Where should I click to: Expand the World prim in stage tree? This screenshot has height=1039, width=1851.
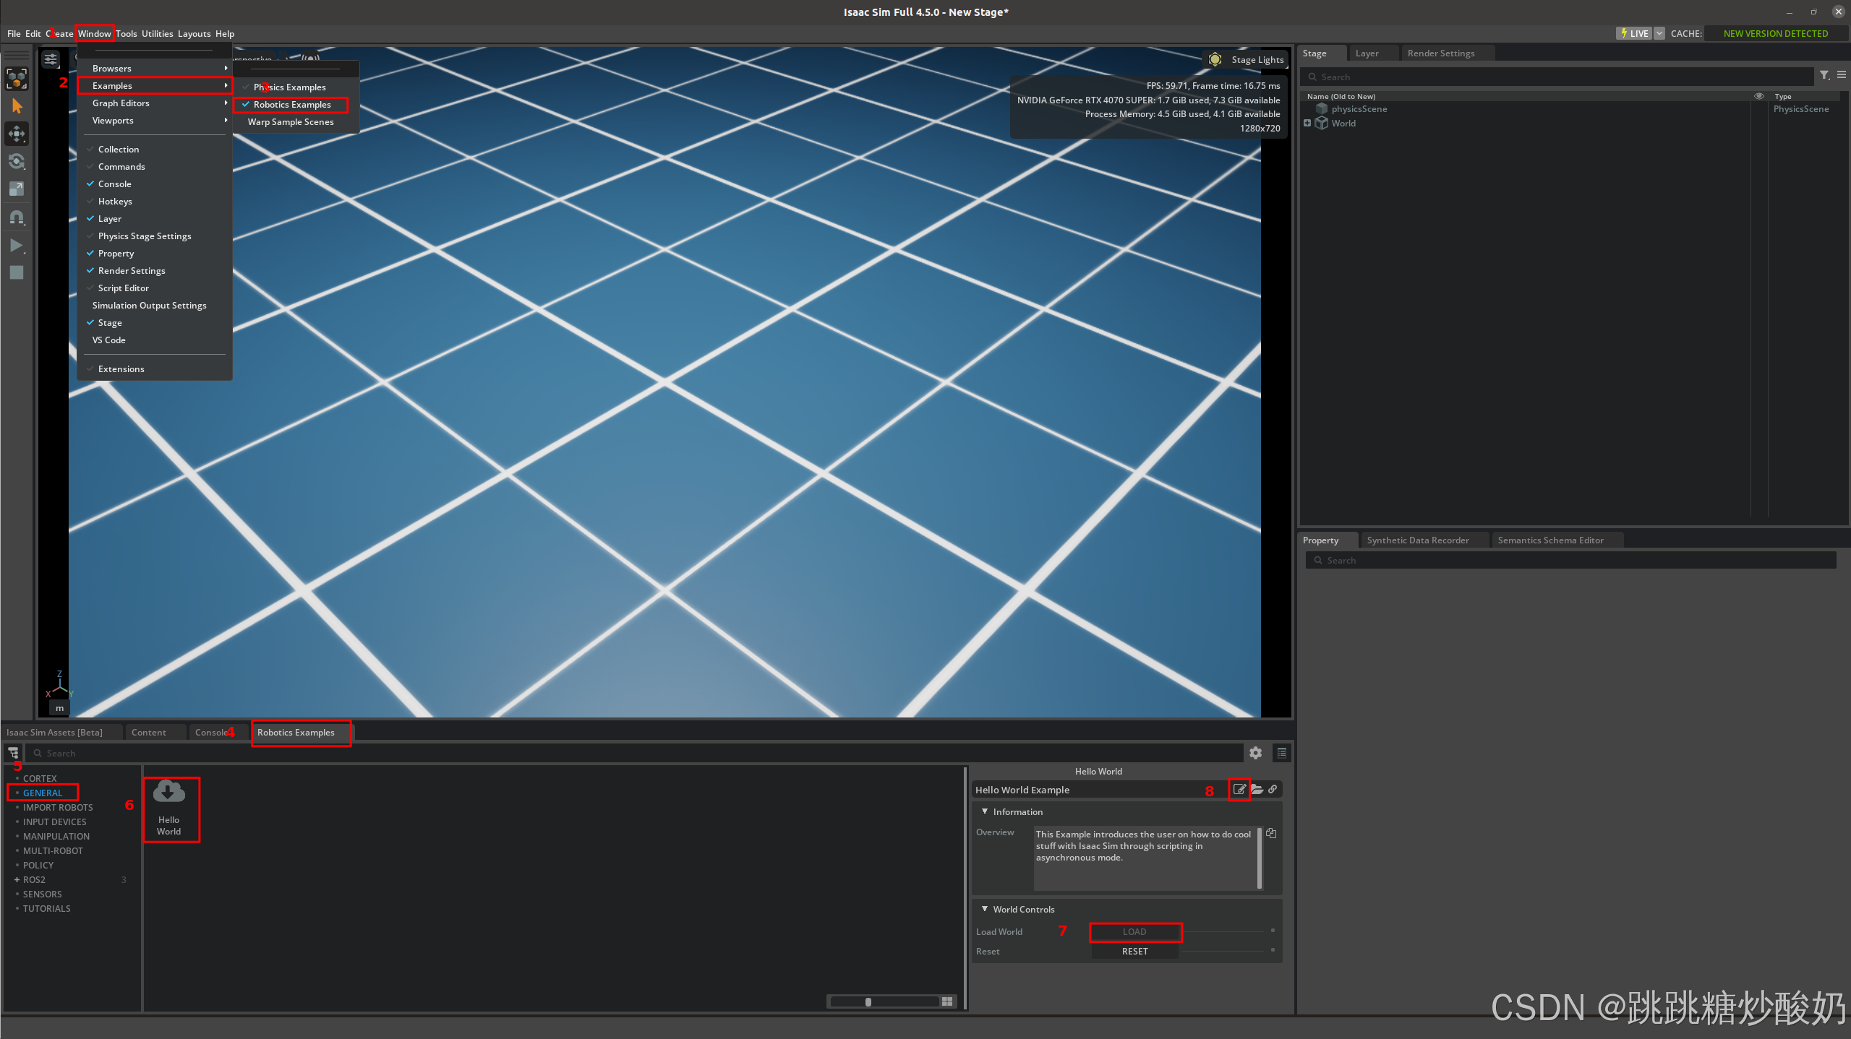[1307, 124]
